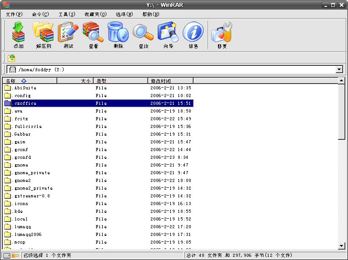Click the vertical scrollbar thumb

pos(342,112)
